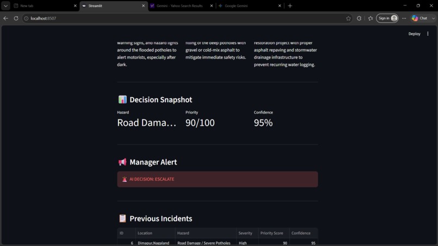Sort table by Priority Score column header
The height and width of the screenshot is (246, 438).
click(x=274, y=233)
